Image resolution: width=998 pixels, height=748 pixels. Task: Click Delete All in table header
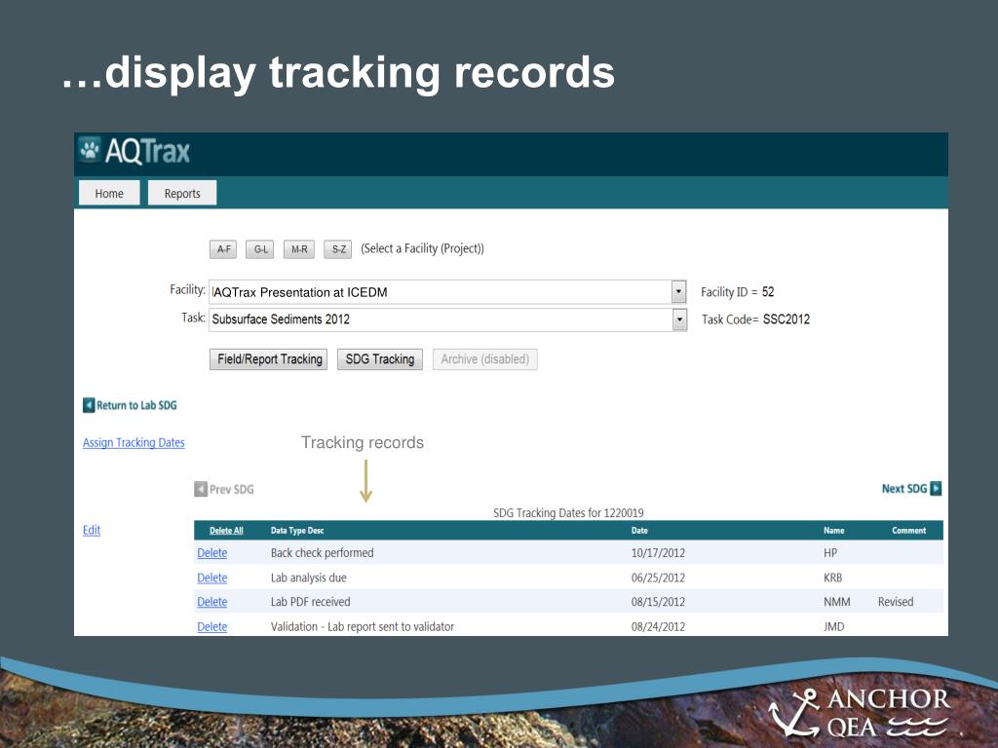click(x=226, y=531)
